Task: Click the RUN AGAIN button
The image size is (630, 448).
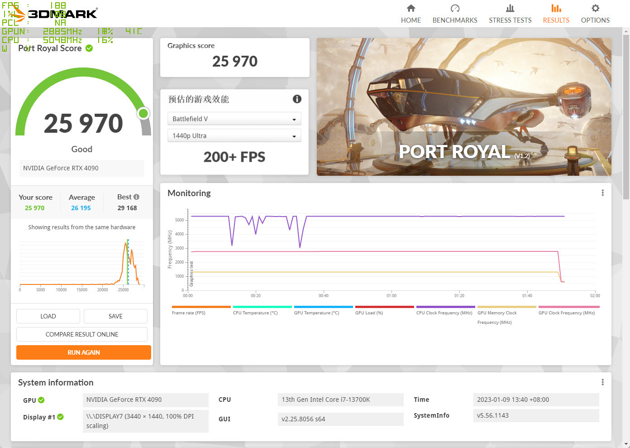Action: tap(83, 352)
